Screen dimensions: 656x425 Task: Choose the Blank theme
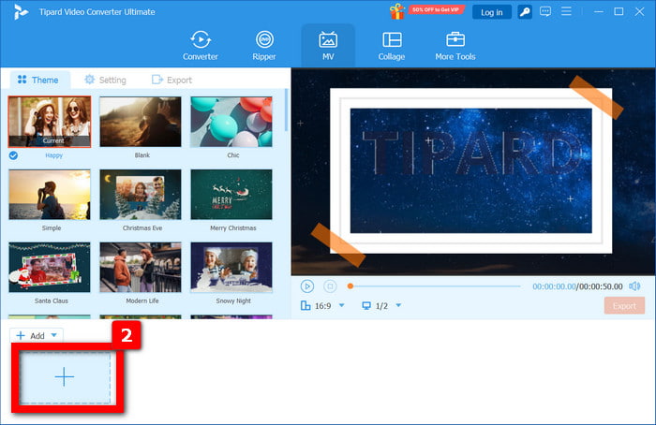(141, 122)
